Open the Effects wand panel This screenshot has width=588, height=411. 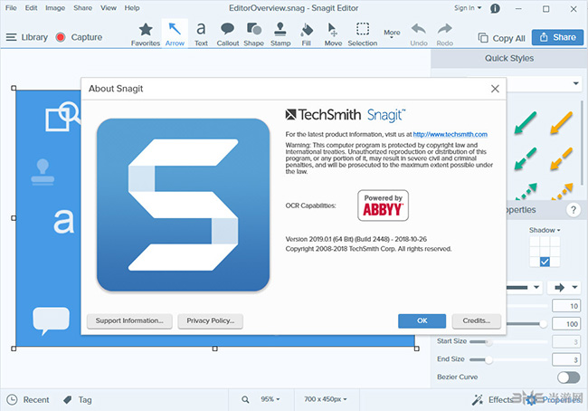click(492, 400)
